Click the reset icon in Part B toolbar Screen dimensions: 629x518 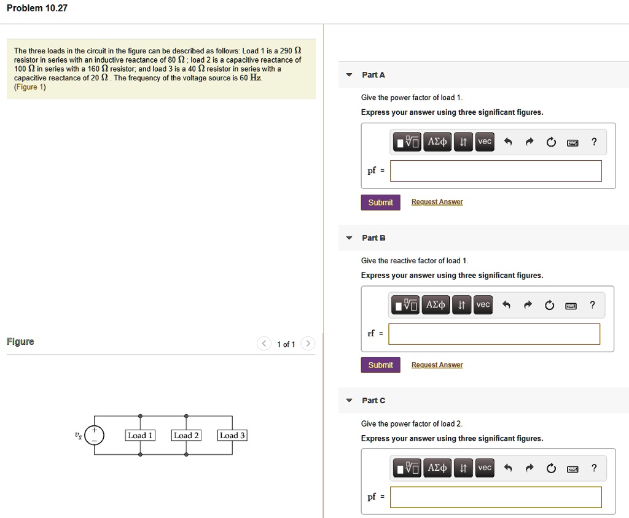tap(549, 304)
